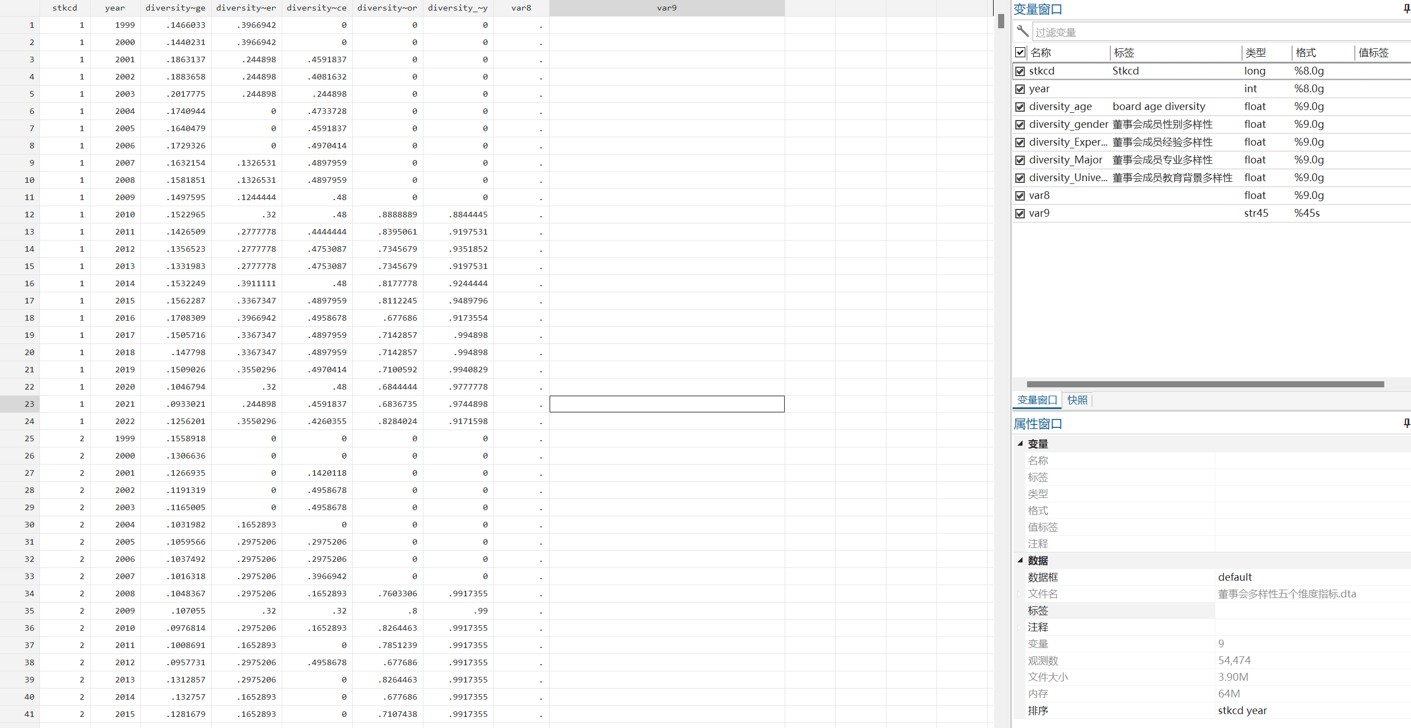This screenshot has width=1411, height=728.
Task: Click the var9 column header in the data grid
Action: pyautogui.click(x=666, y=8)
